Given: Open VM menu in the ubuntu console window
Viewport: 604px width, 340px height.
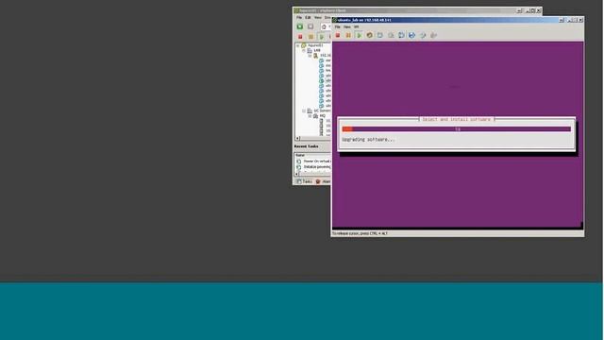Looking at the screenshot, I should tap(357, 27).
